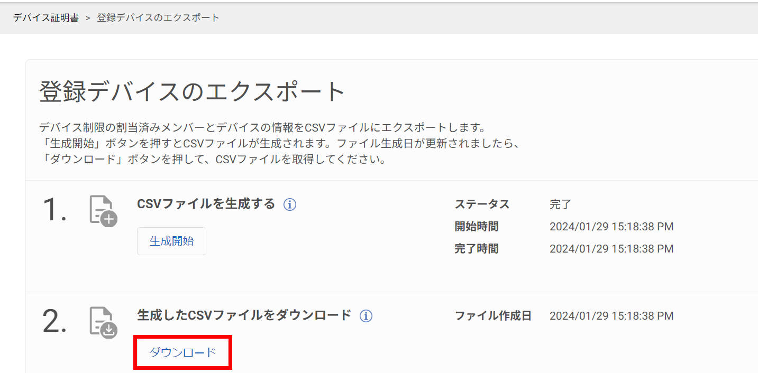
Task: Click the step number 2.
Action: coord(54,321)
